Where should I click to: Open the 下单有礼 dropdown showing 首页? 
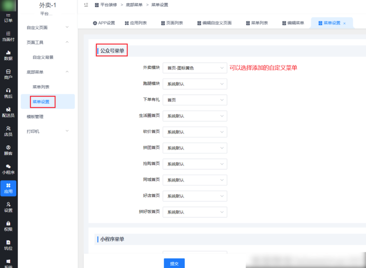click(x=195, y=100)
